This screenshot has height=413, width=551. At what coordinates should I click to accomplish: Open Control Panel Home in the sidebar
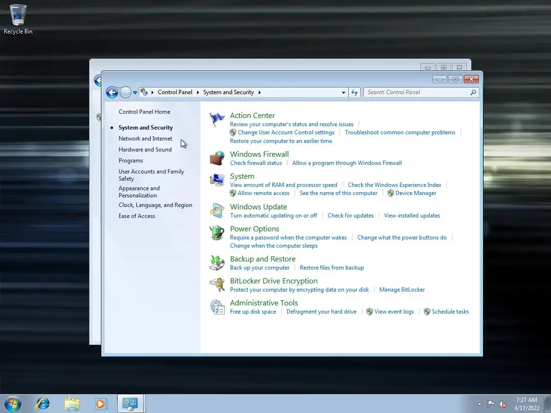pos(144,112)
